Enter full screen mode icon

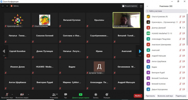pos(141,6)
